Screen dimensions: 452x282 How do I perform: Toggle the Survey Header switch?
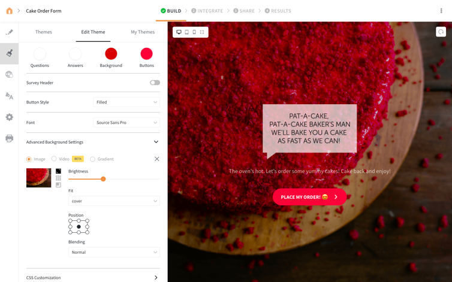(x=155, y=83)
